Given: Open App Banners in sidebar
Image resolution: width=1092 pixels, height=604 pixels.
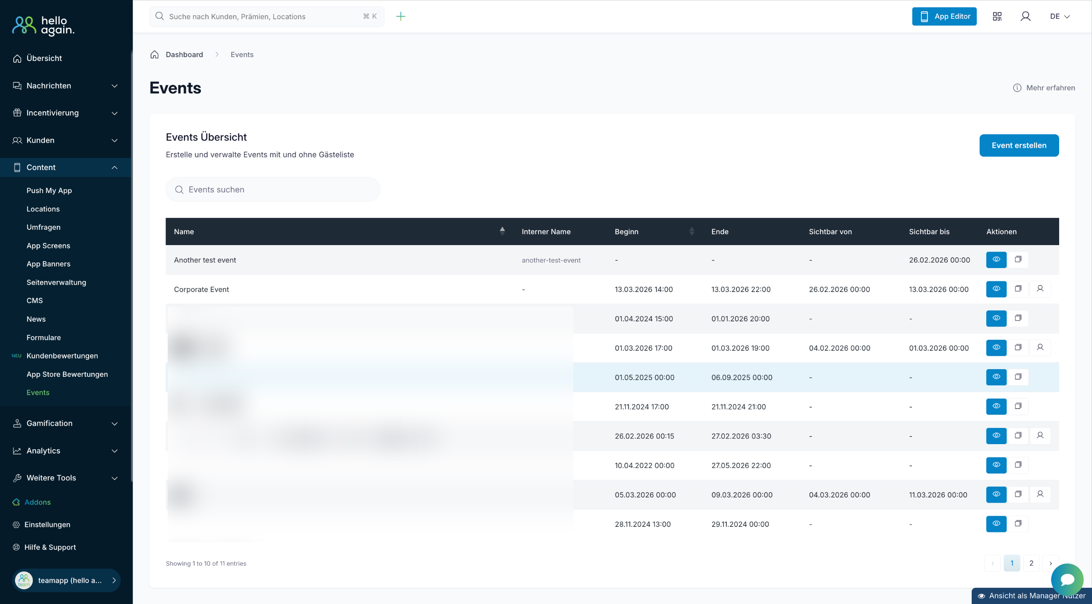Looking at the screenshot, I should 48,264.
